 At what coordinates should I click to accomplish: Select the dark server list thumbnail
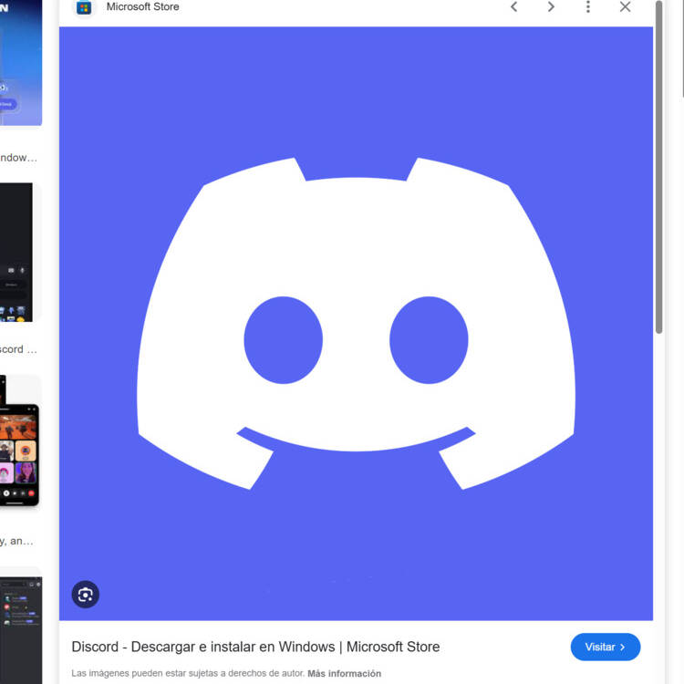(21, 630)
